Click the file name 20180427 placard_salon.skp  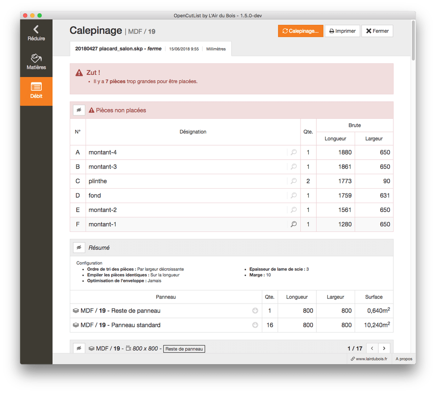tap(109, 49)
